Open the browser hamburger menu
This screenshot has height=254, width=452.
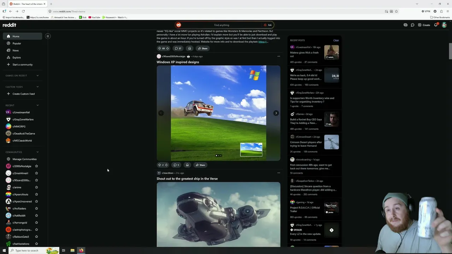(447, 11)
